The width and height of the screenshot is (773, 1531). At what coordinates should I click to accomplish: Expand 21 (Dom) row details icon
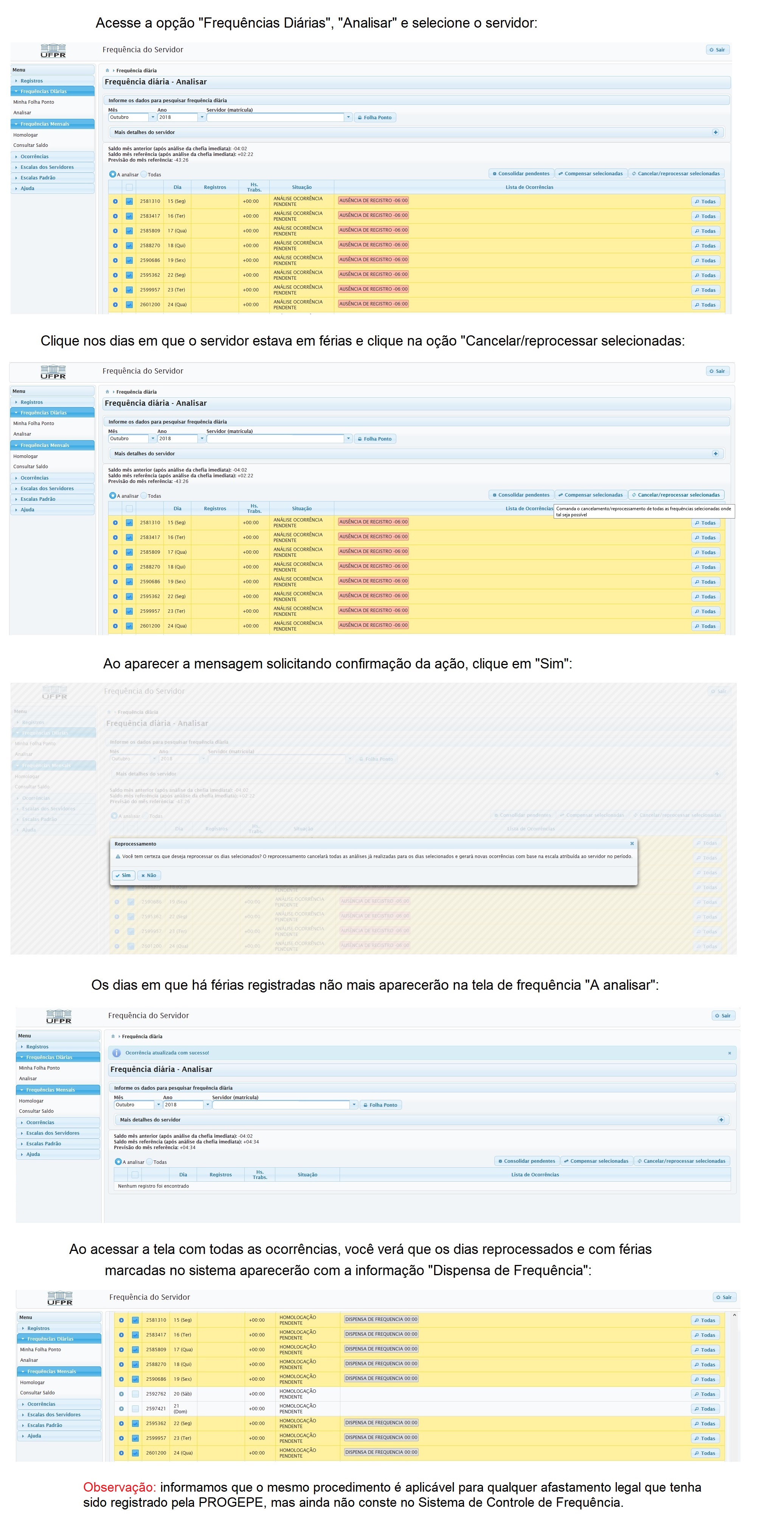pyautogui.click(x=121, y=1409)
